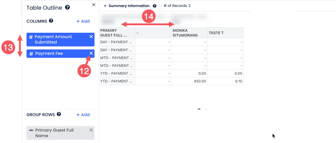Screen dimensions: 336x143
Task: Close the Table Outline panel
Action: [x=94, y=5]
